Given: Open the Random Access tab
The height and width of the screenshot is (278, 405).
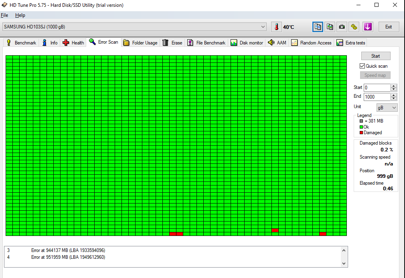Looking at the screenshot, I should click(311, 43).
